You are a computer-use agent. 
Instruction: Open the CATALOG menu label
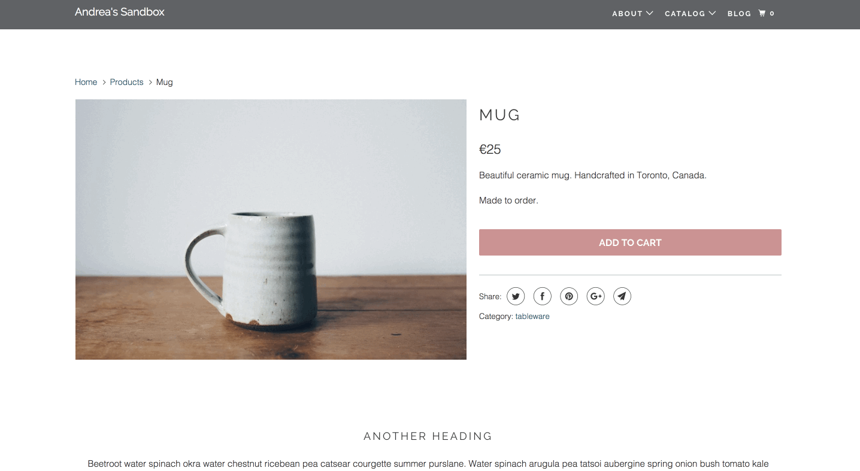(685, 13)
